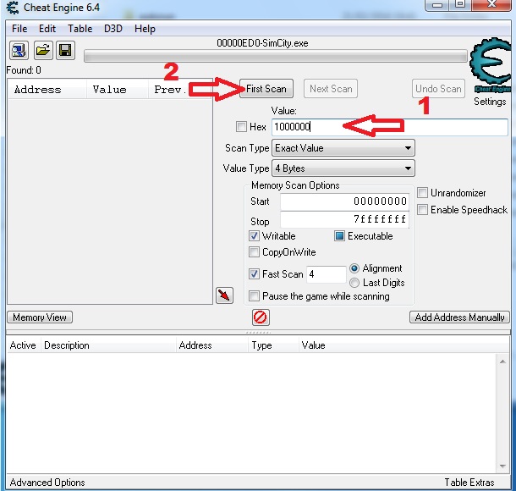Click the red arrow add-to-list icon
The width and height of the screenshot is (516, 491).
[x=224, y=295]
